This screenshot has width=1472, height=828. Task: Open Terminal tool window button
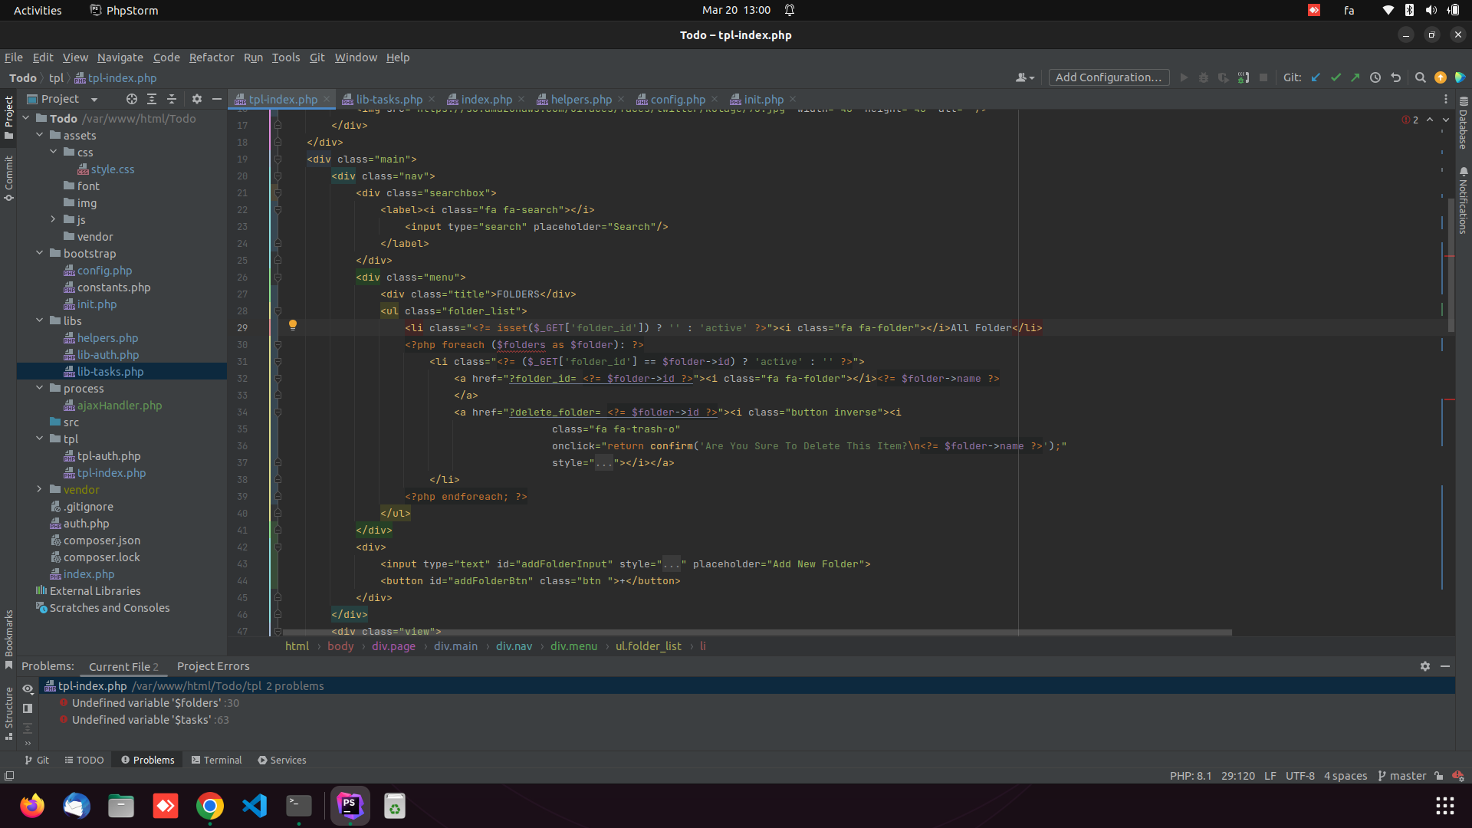(x=216, y=760)
